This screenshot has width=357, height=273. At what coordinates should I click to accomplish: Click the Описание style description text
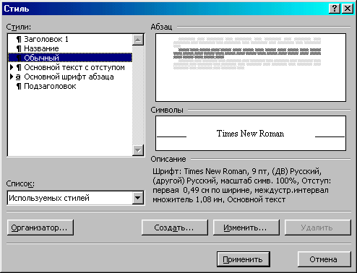[x=241, y=186]
